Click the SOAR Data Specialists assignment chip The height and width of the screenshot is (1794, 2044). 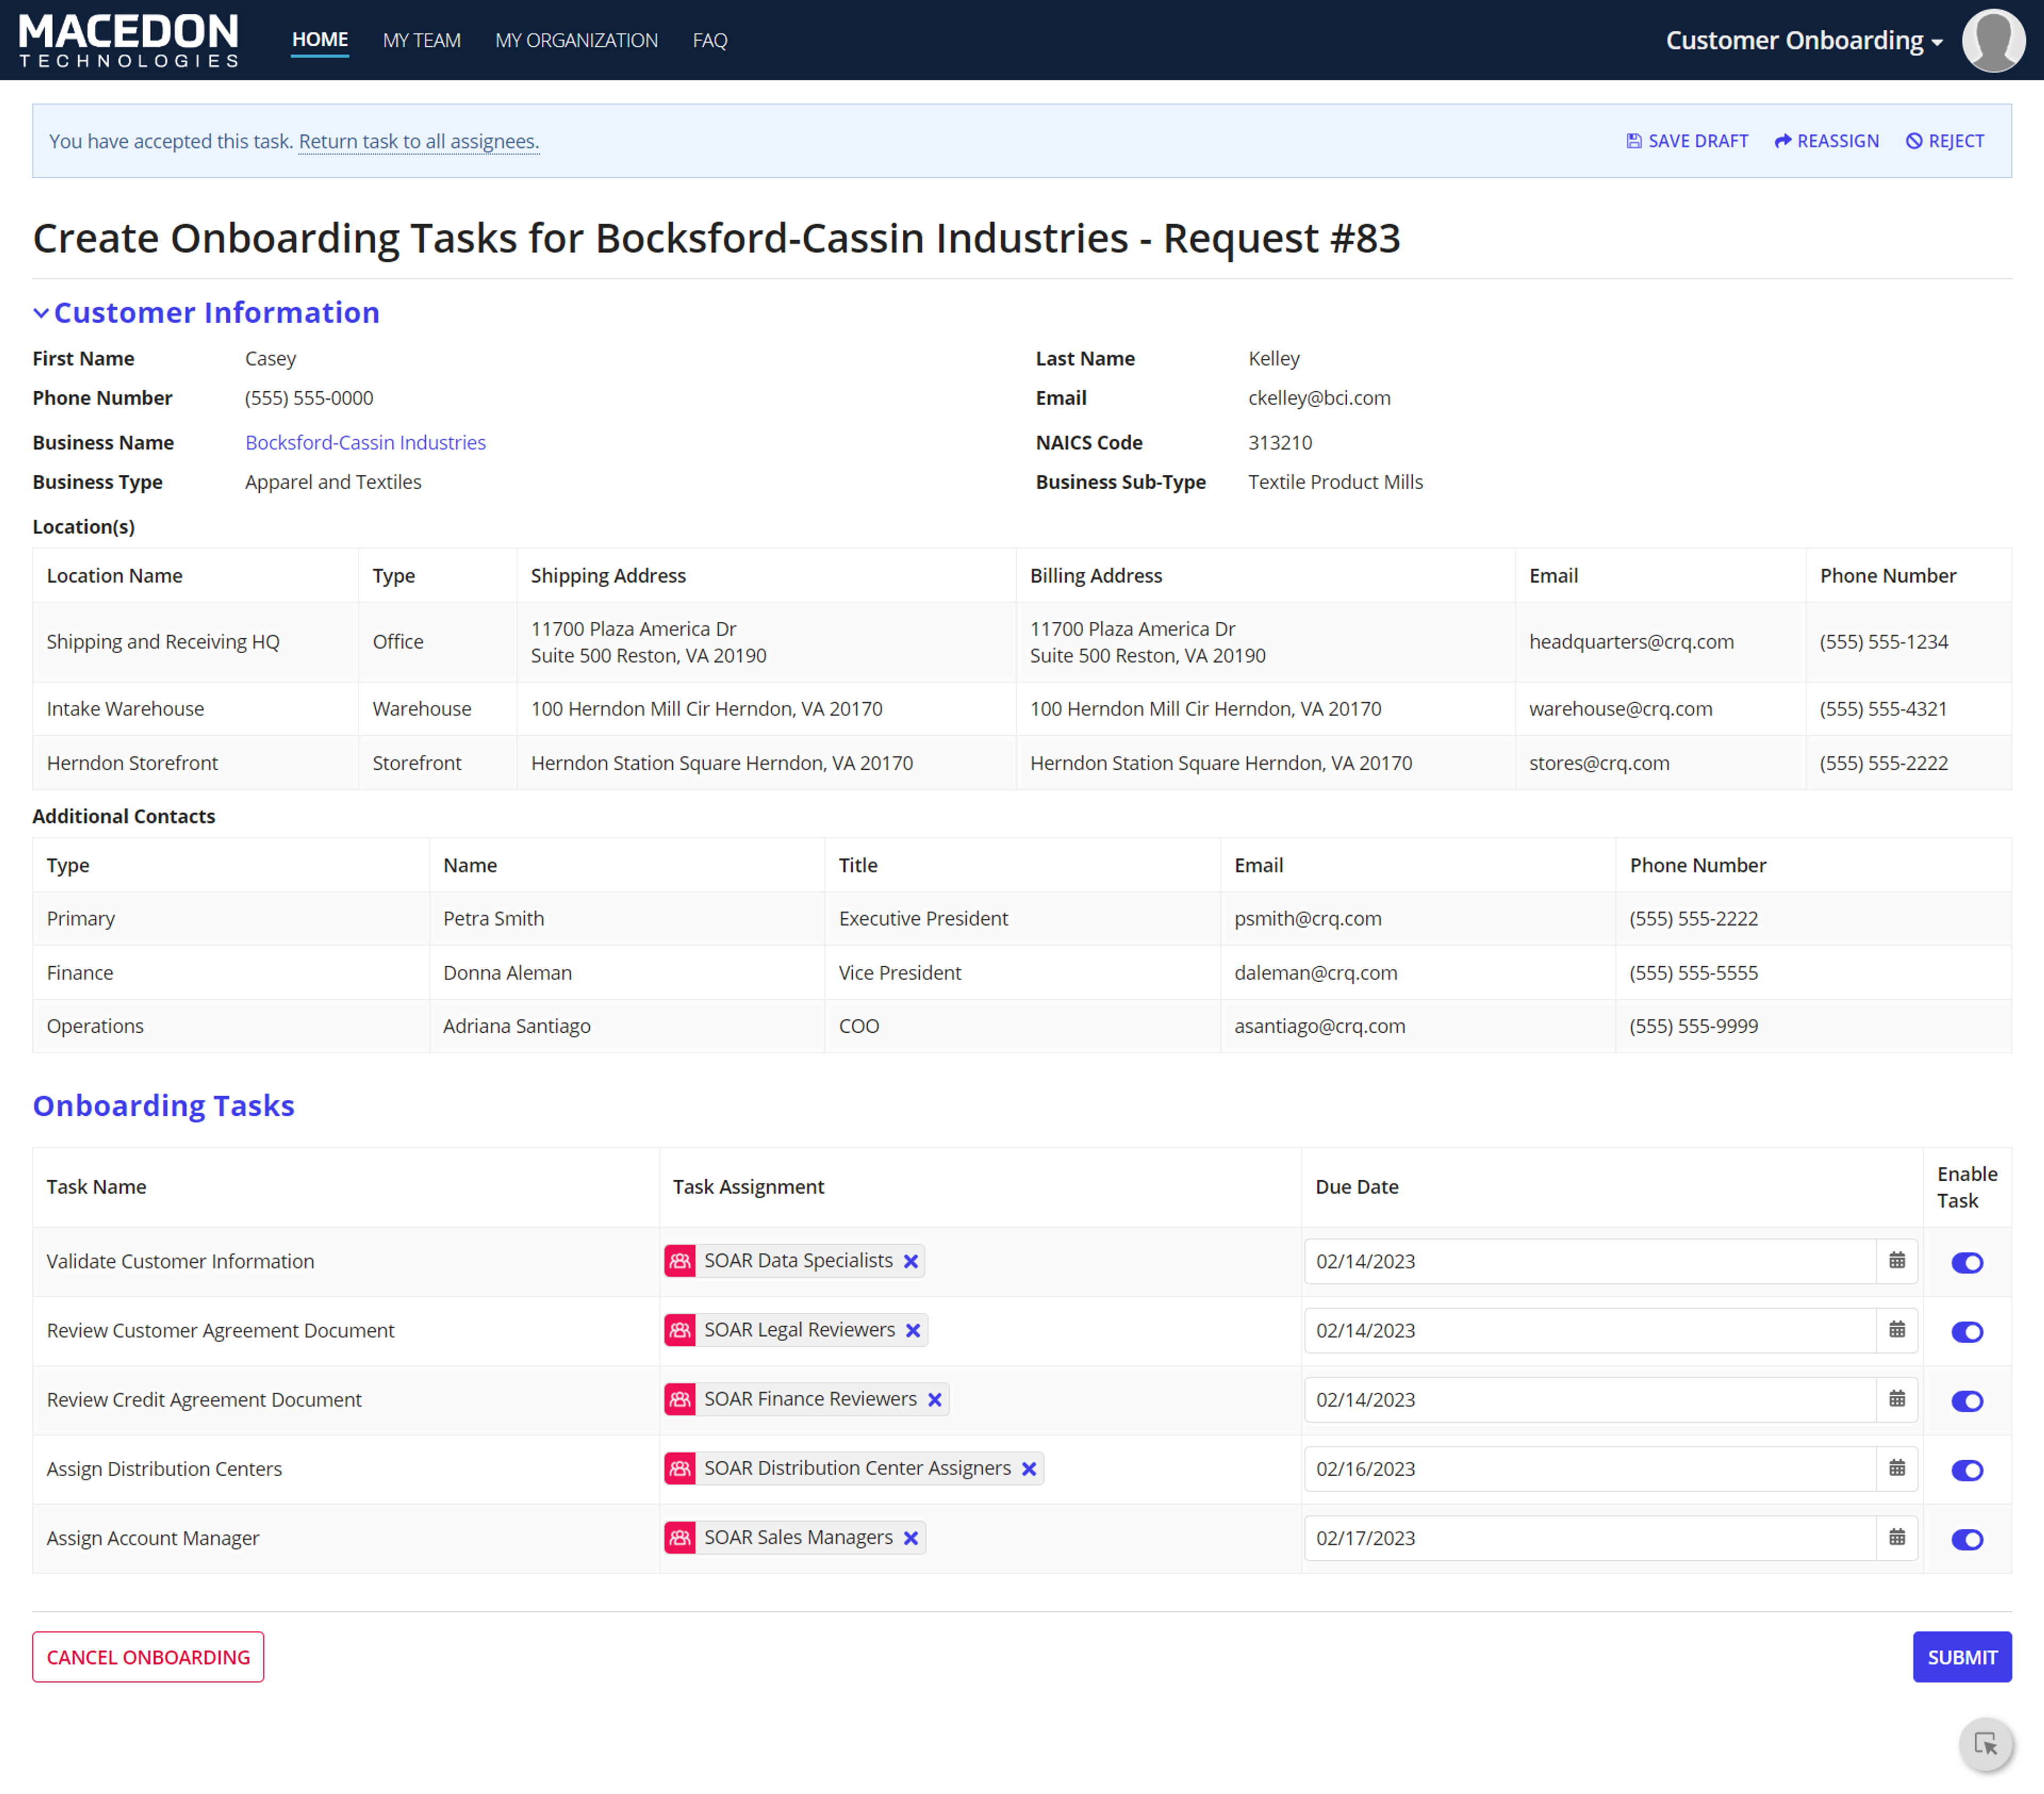tap(794, 1261)
